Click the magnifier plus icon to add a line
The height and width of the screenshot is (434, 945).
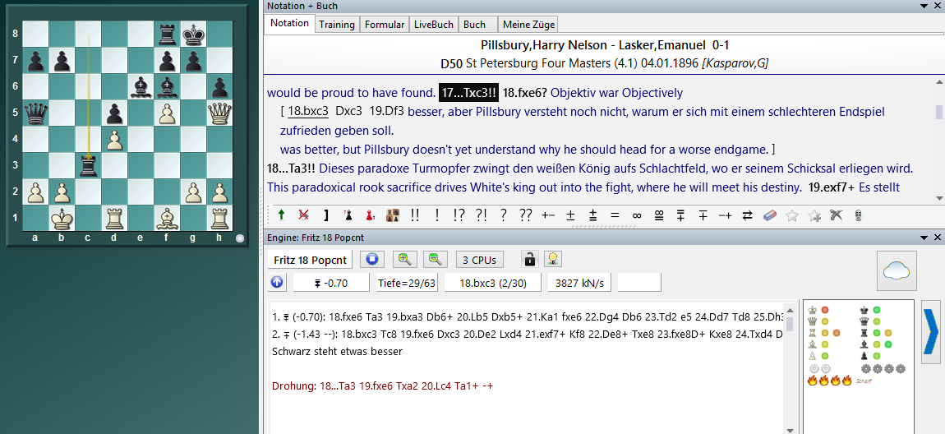point(403,260)
